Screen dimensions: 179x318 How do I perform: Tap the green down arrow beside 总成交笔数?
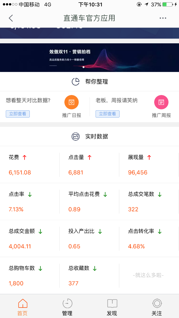pos(160,194)
